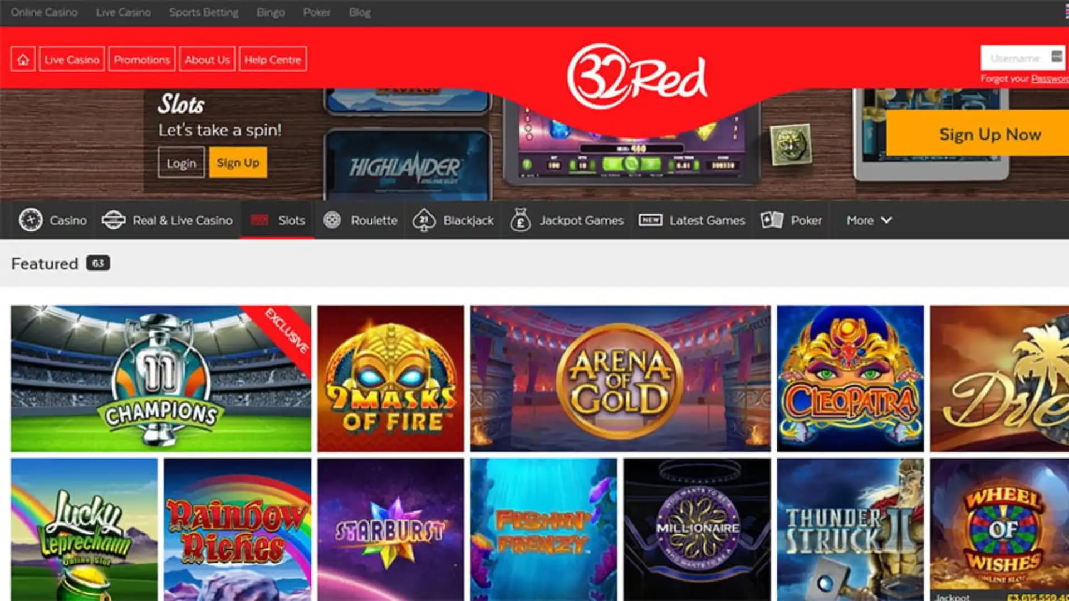Click the 32Red logo

coord(637,76)
